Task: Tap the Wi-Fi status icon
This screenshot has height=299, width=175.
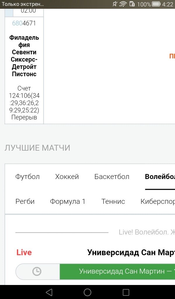Action: click(123, 4)
